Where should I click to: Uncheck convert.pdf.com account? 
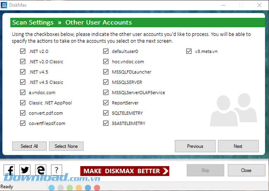23,113
